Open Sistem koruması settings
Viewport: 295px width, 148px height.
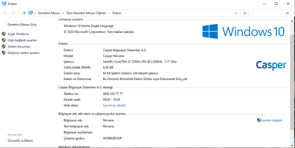[x=19, y=46]
